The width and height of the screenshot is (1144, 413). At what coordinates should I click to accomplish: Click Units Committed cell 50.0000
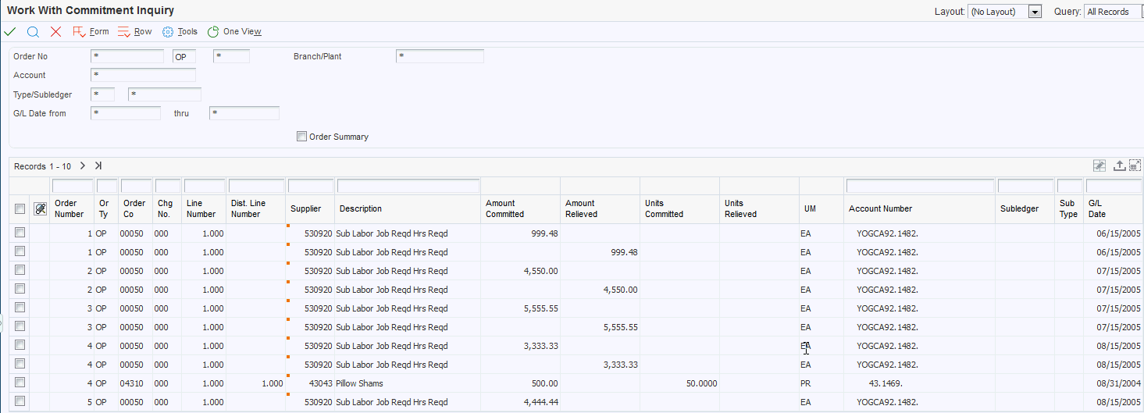click(679, 383)
